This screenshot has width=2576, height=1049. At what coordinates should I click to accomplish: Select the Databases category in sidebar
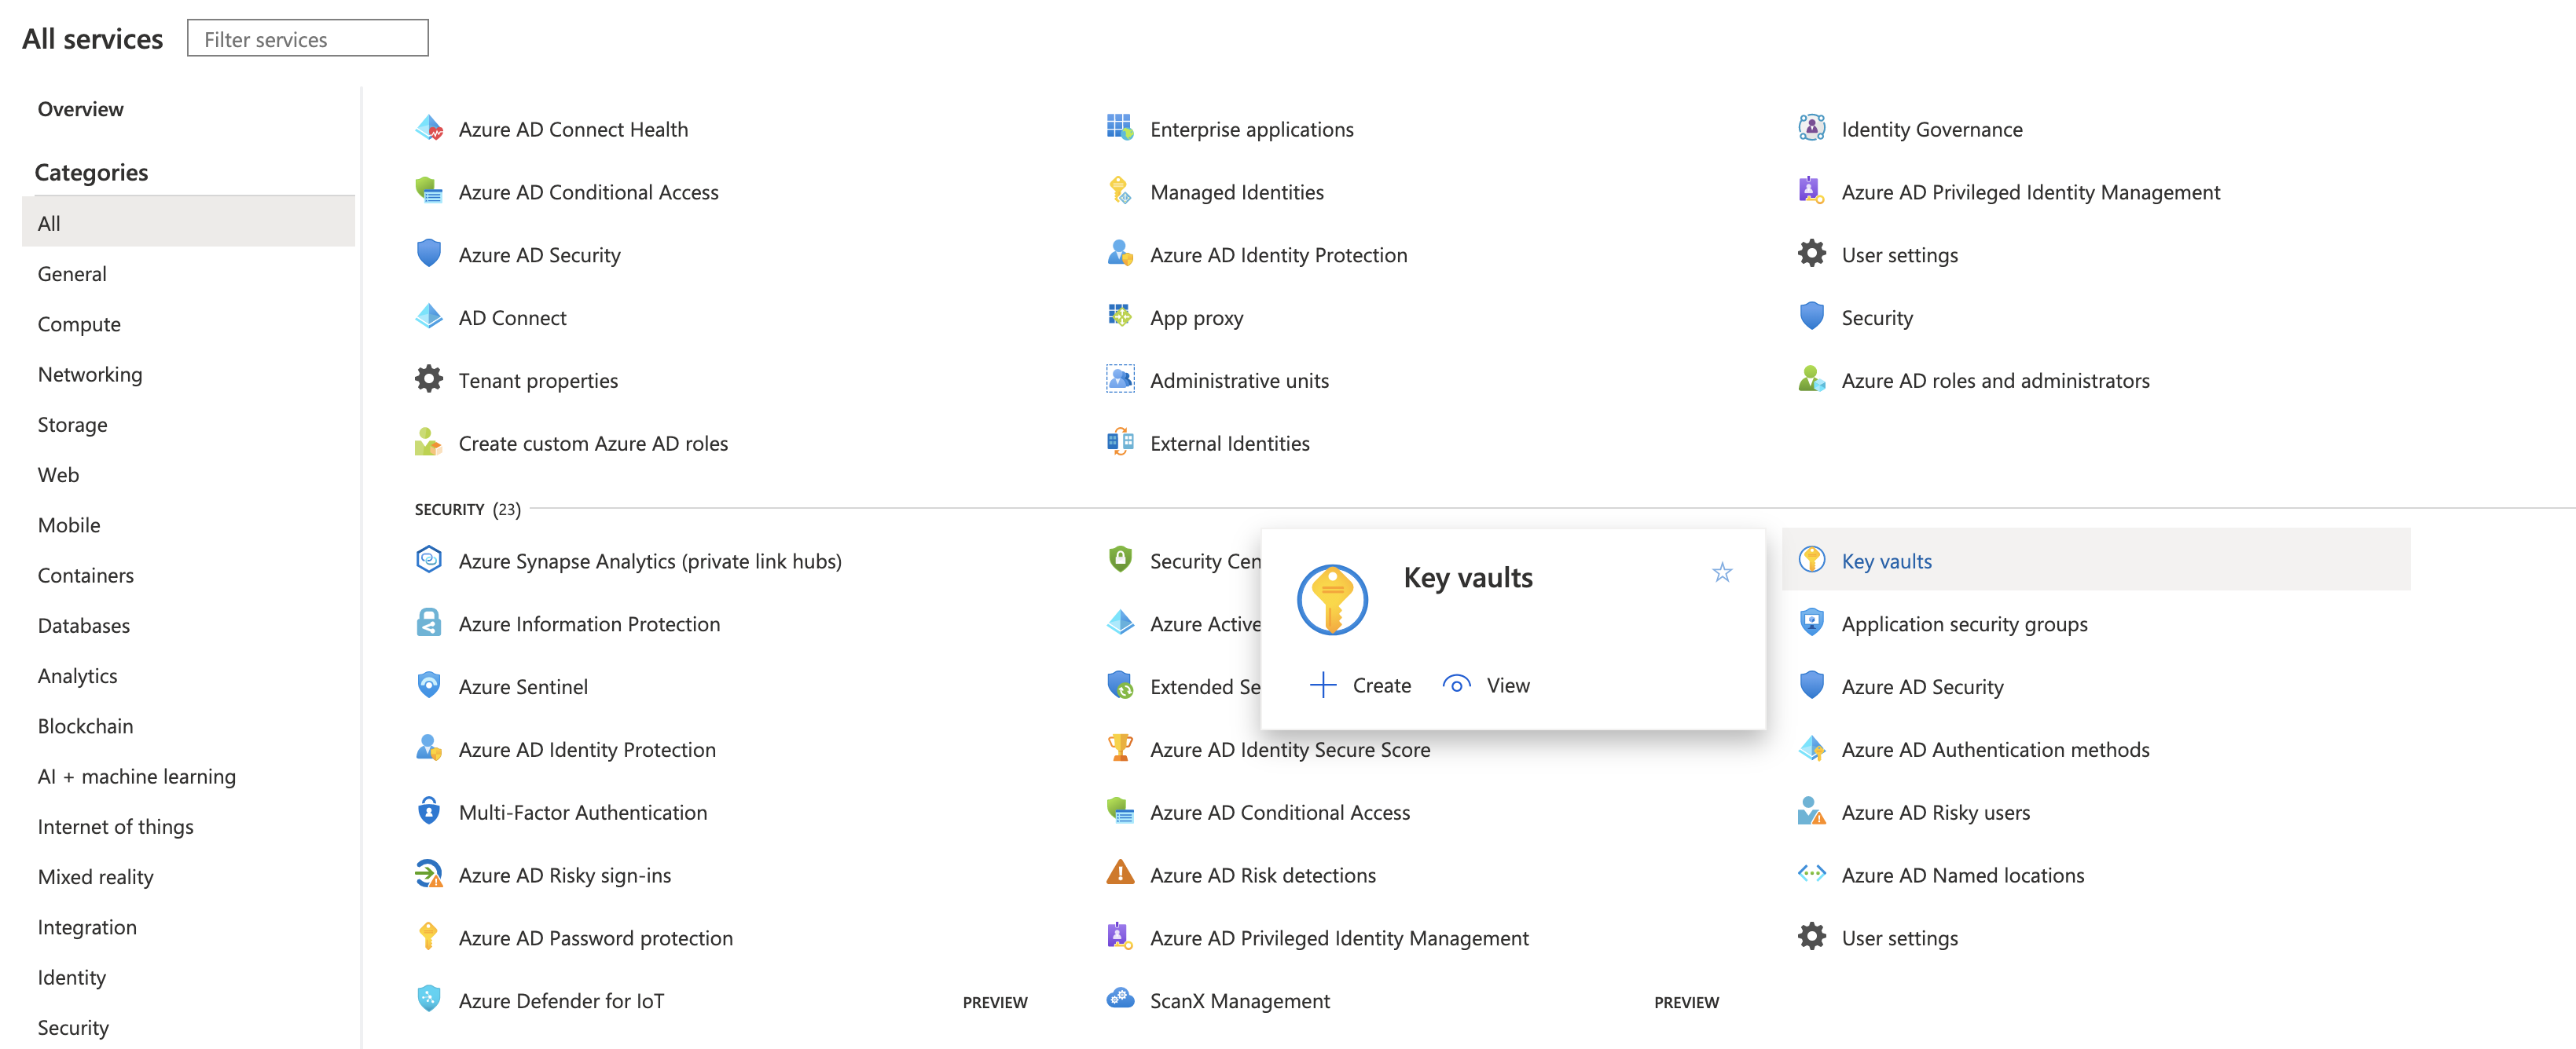84,626
